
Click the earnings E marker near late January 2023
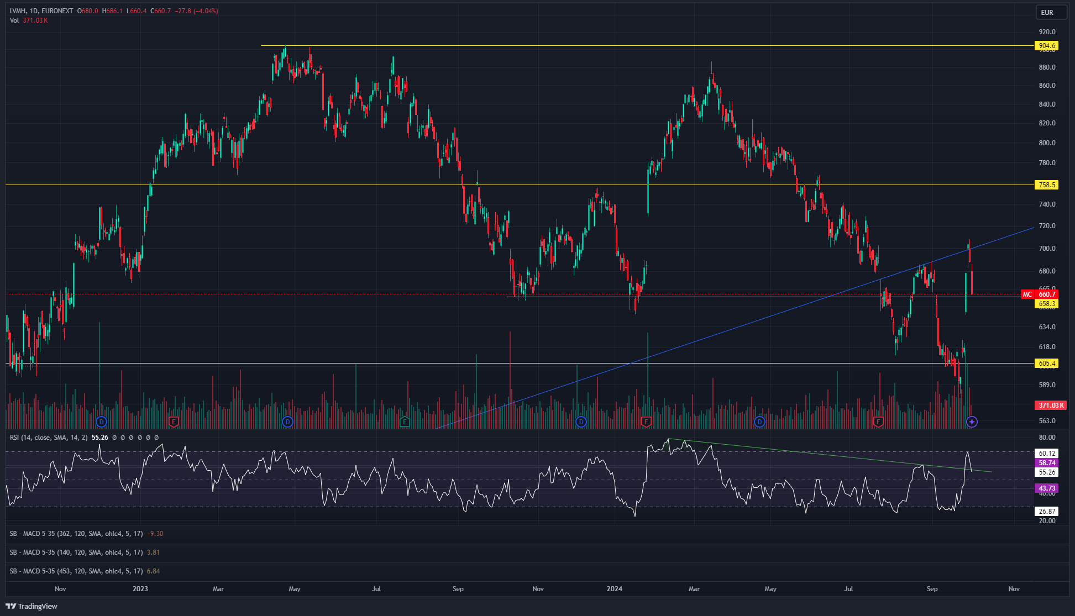pos(174,422)
